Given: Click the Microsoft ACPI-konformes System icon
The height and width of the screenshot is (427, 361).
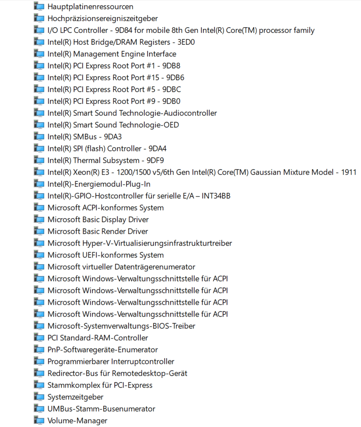Looking at the screenshot, I should coord(39,208).
